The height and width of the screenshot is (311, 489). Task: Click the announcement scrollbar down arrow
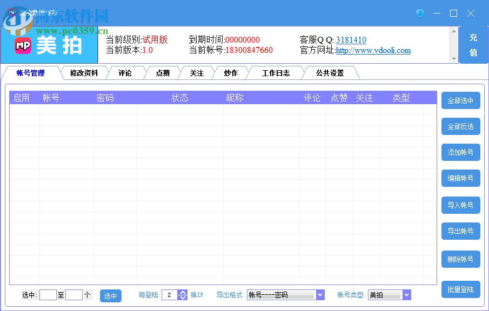pyautogui.click(x=454, y=59)
